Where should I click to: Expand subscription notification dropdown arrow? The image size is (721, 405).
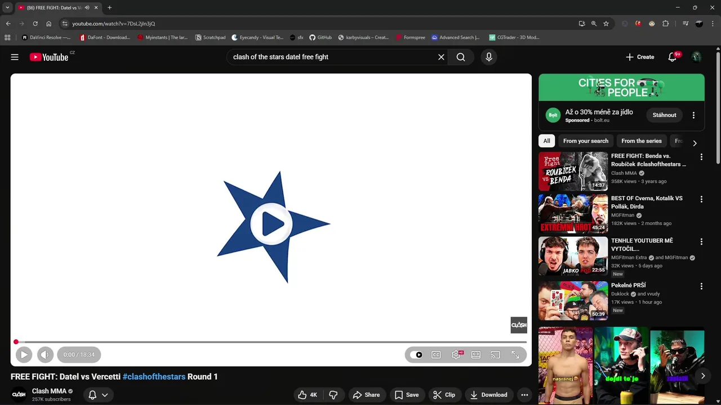(105, 395)
